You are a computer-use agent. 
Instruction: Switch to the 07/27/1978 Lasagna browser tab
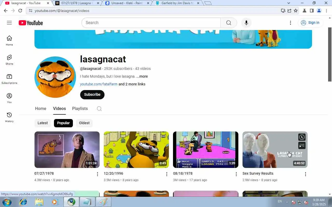coord(77,3)
